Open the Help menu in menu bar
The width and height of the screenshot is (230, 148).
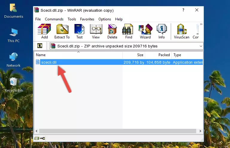click(x=119, y=19)
